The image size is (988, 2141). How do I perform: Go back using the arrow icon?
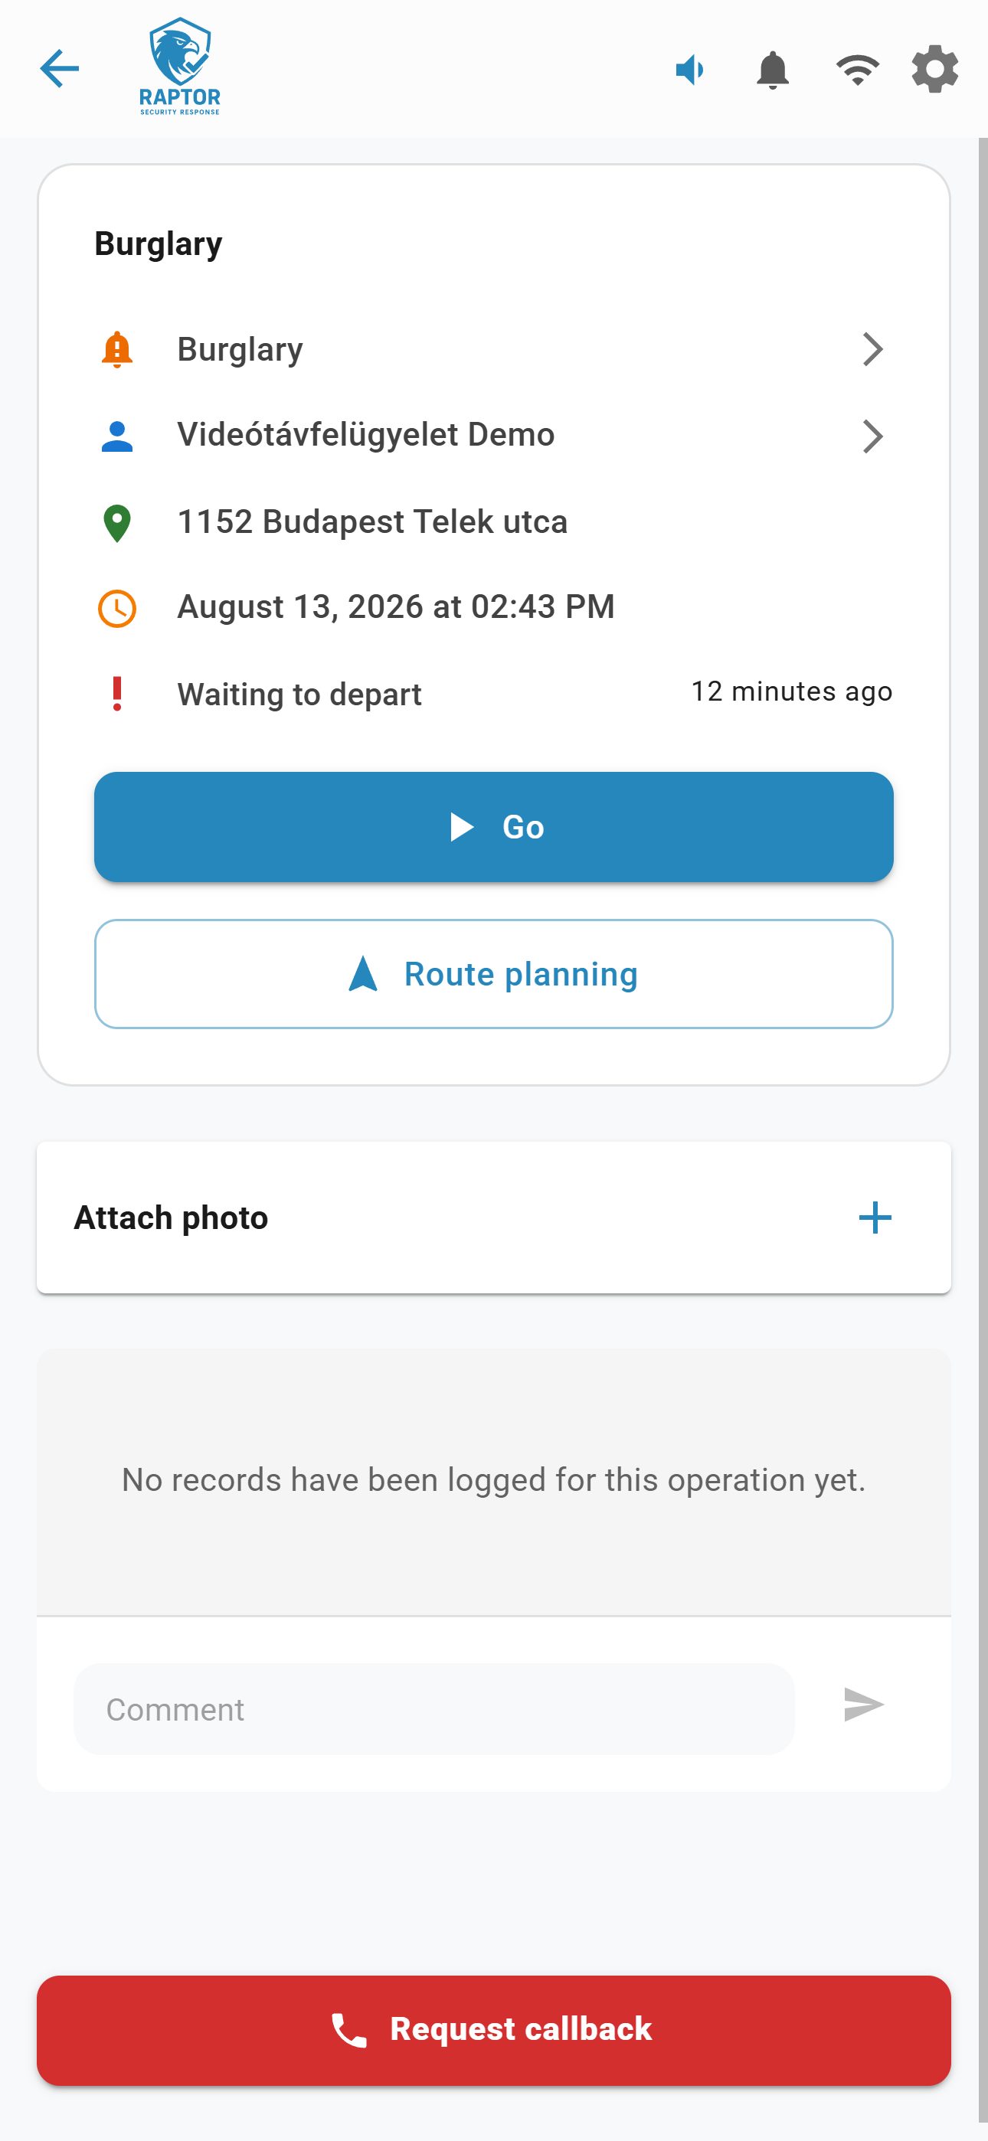pos(59,68)
